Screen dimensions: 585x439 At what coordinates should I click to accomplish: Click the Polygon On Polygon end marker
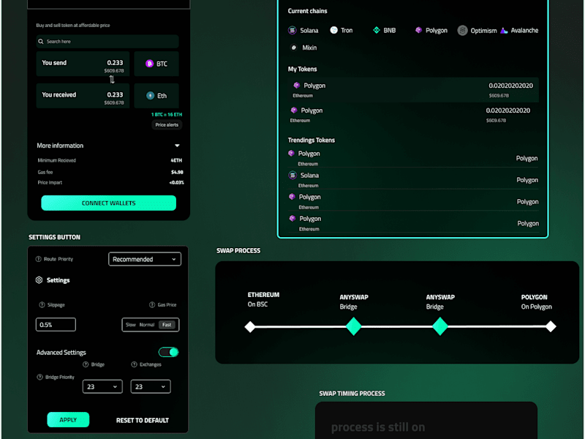(551, 326)
